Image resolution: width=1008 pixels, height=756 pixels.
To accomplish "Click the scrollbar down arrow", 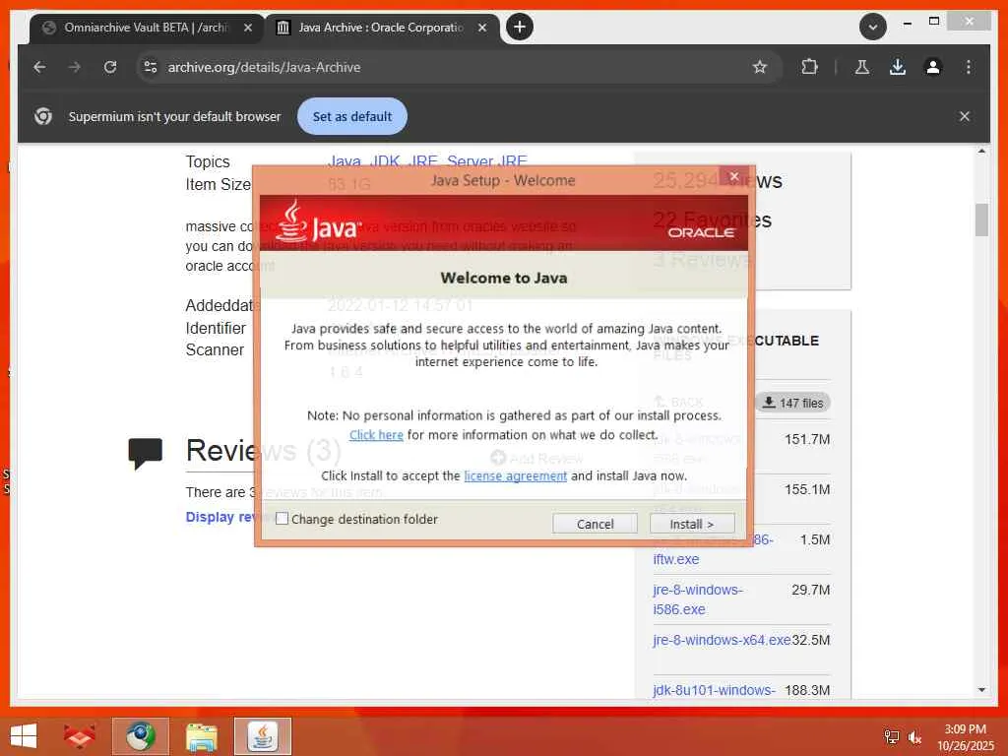I will pos(981,690).
